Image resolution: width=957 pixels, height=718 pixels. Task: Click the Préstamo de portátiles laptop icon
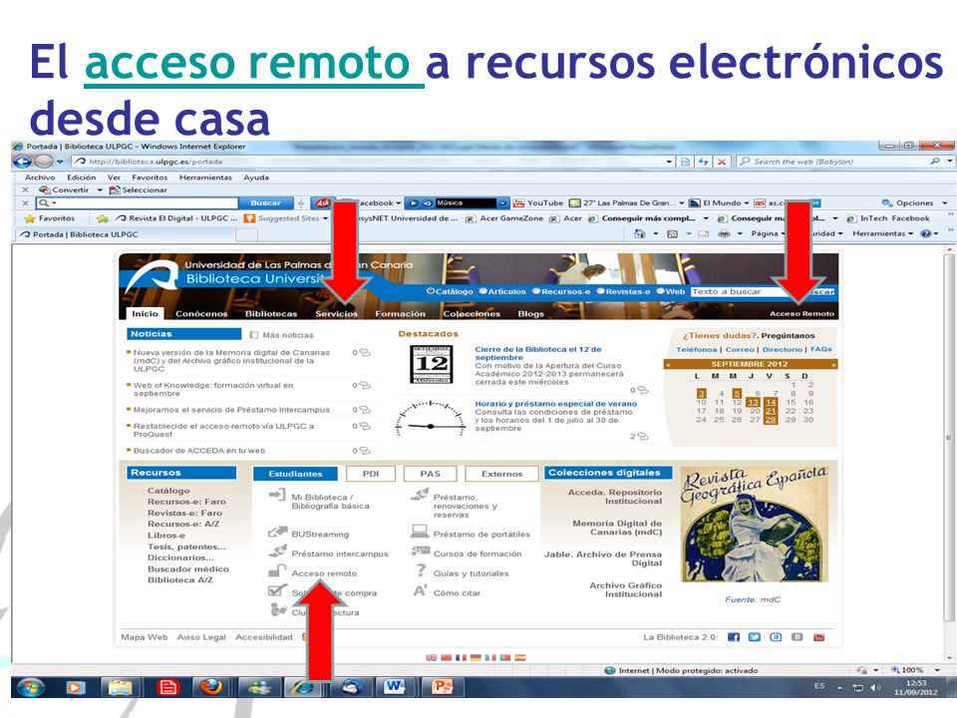[420, 532]
